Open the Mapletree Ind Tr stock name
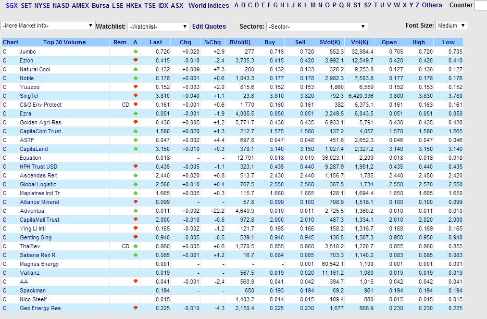Image resolution: width=487 pixels, height=319 pixels. (x=40, y=193)
